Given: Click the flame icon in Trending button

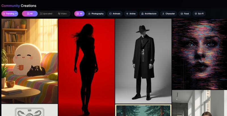Looking at the screenshot, I should point(4,14).
